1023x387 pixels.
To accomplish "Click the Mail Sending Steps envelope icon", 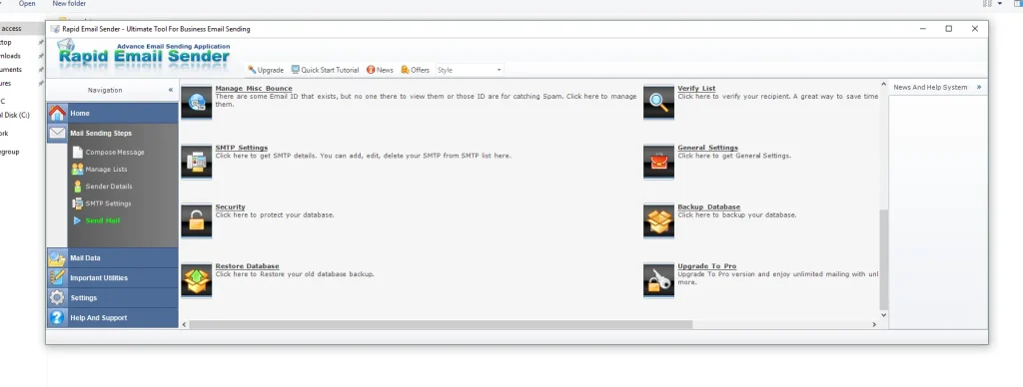I will pyautogui.click(x=57, y=133).
